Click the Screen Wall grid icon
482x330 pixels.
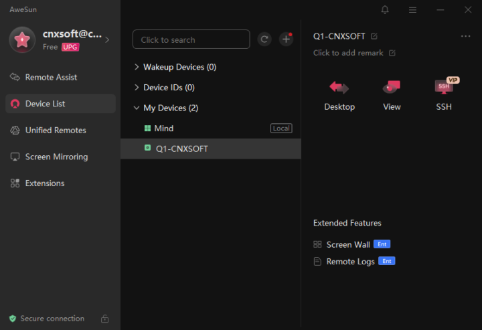[x=317, y=244]
